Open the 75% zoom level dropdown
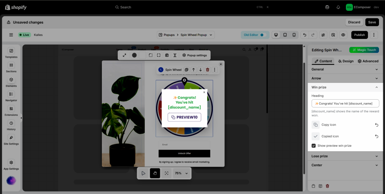This screenshot has height=194, width=385. click(x=182, y=173)
